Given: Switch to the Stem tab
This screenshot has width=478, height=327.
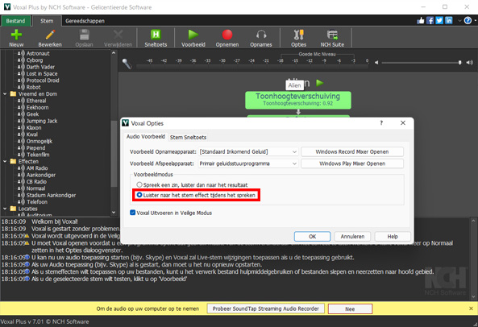Looking at the screenshot, I should pos(47,21).
